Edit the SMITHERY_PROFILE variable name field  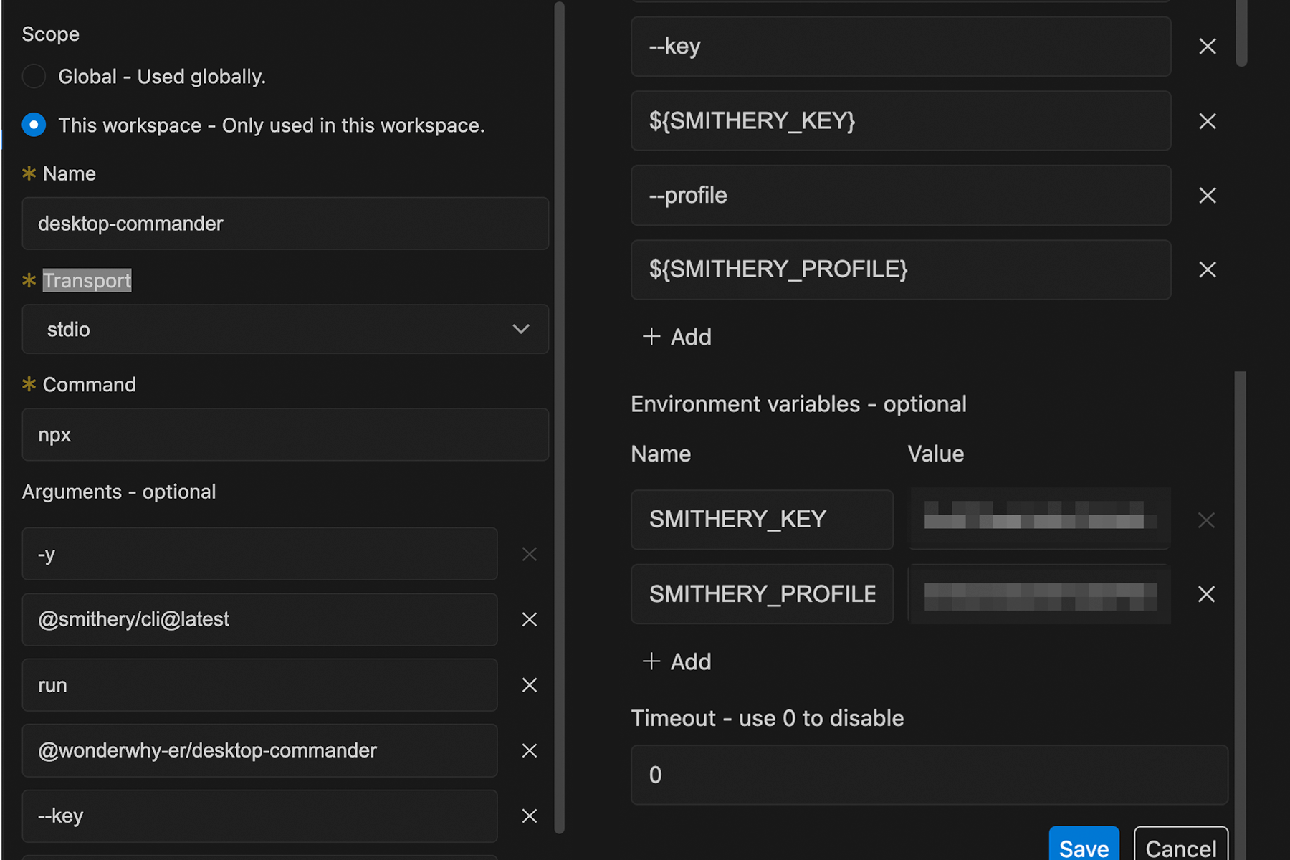coord(762,594)
